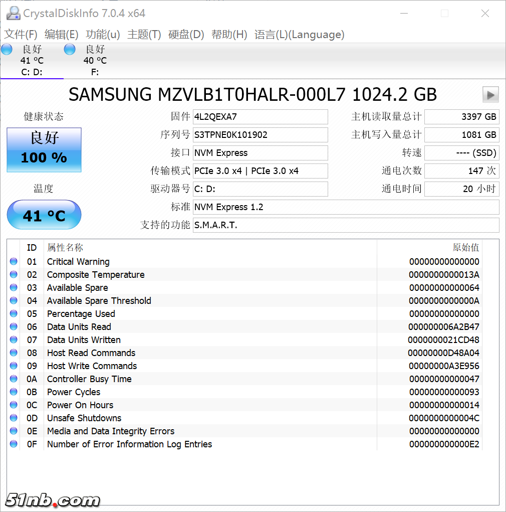Open the 帮助(H) help menu
Image resolution: width=506 pixels, height=512 pixels.
pyautogui.click(x=229, y=35)
